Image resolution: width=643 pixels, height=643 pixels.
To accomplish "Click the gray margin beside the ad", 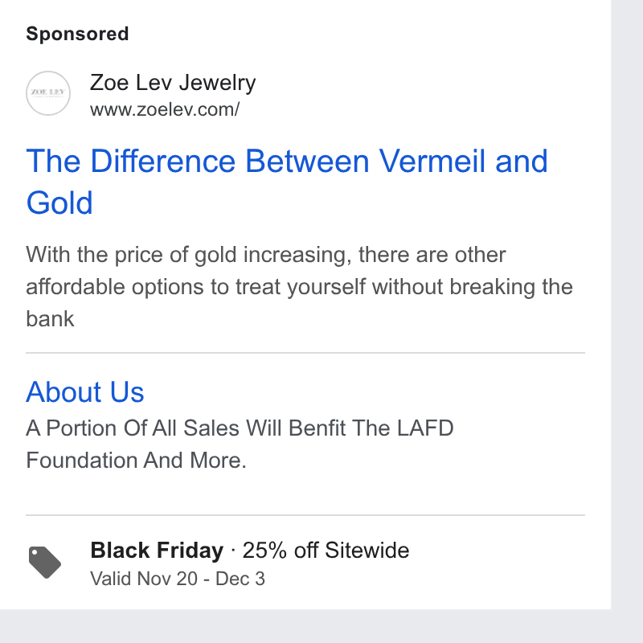I will click(627, 305).
